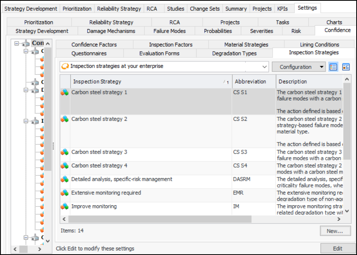Click the Detailed analysis row icon
Screen dimensions: 357x255
(65, 179)
